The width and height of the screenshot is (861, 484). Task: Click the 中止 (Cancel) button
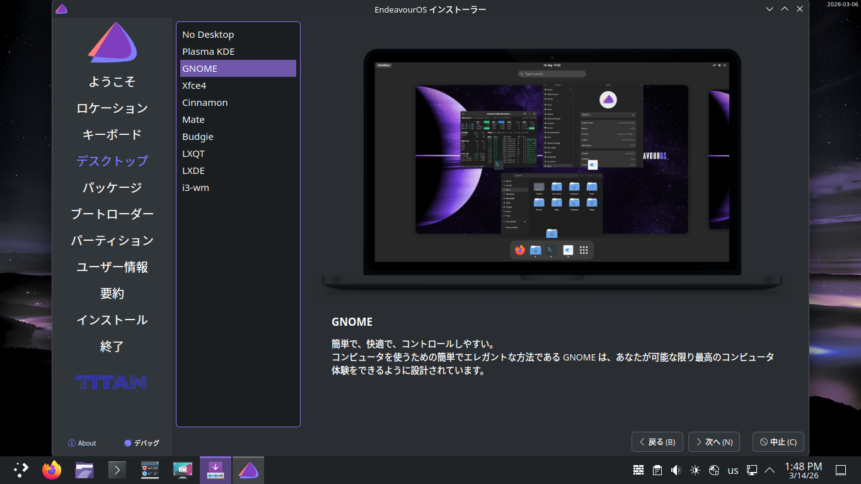click(x=778, y=442)
